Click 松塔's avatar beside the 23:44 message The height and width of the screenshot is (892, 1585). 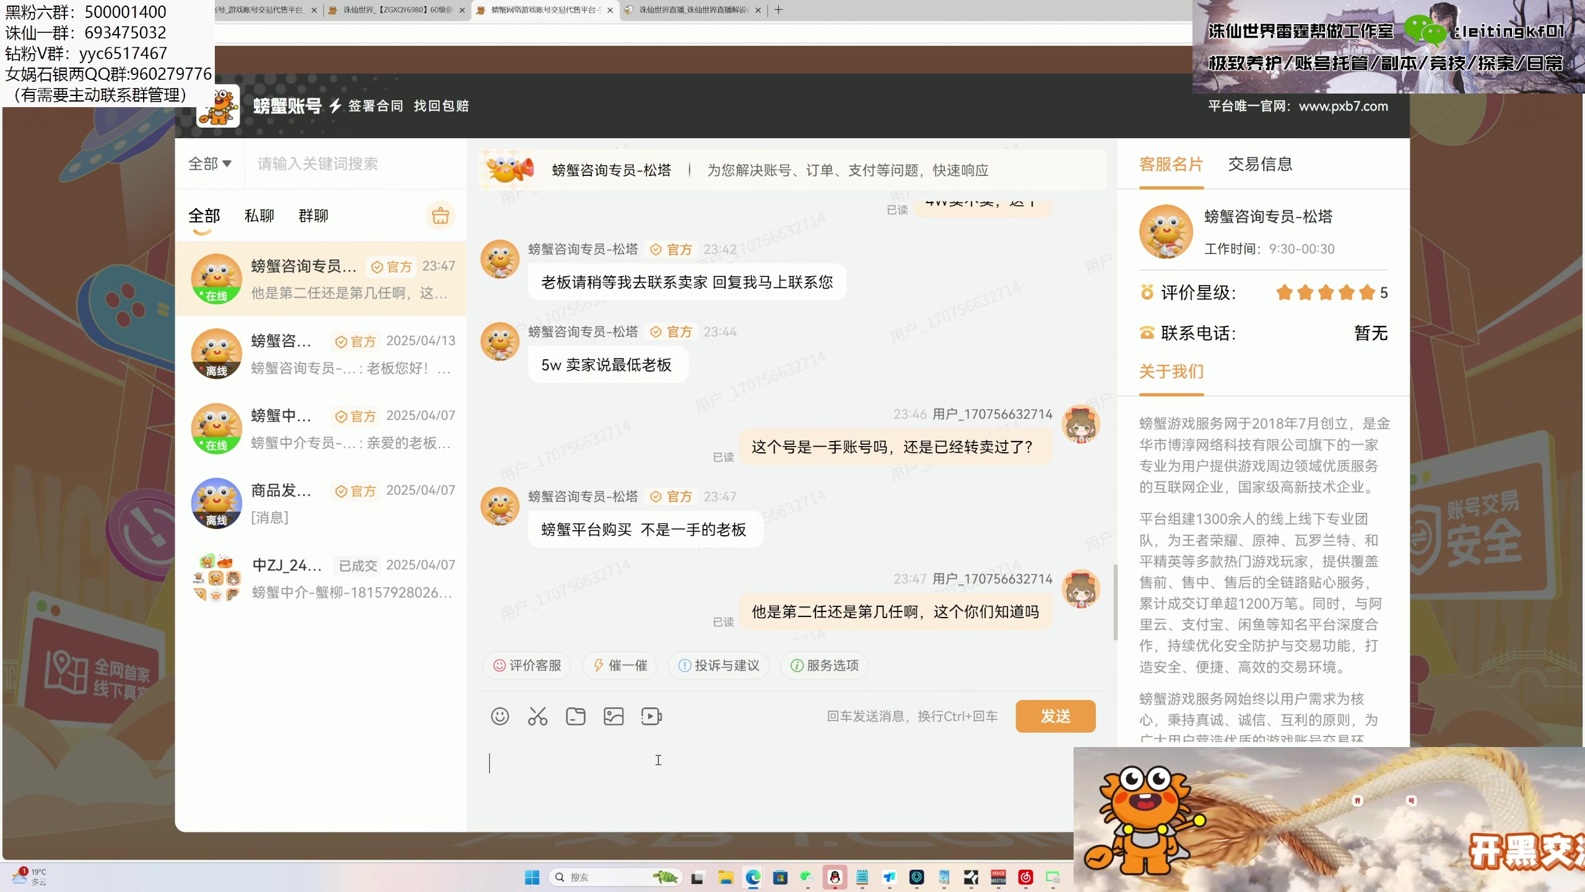click(500, 342)
